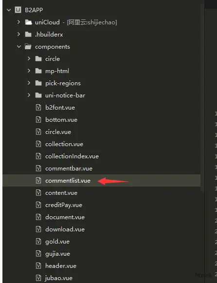Screen dimensions: 217x283
Task: Click the folder icon beside pick-regions
Action: (38, 83)
